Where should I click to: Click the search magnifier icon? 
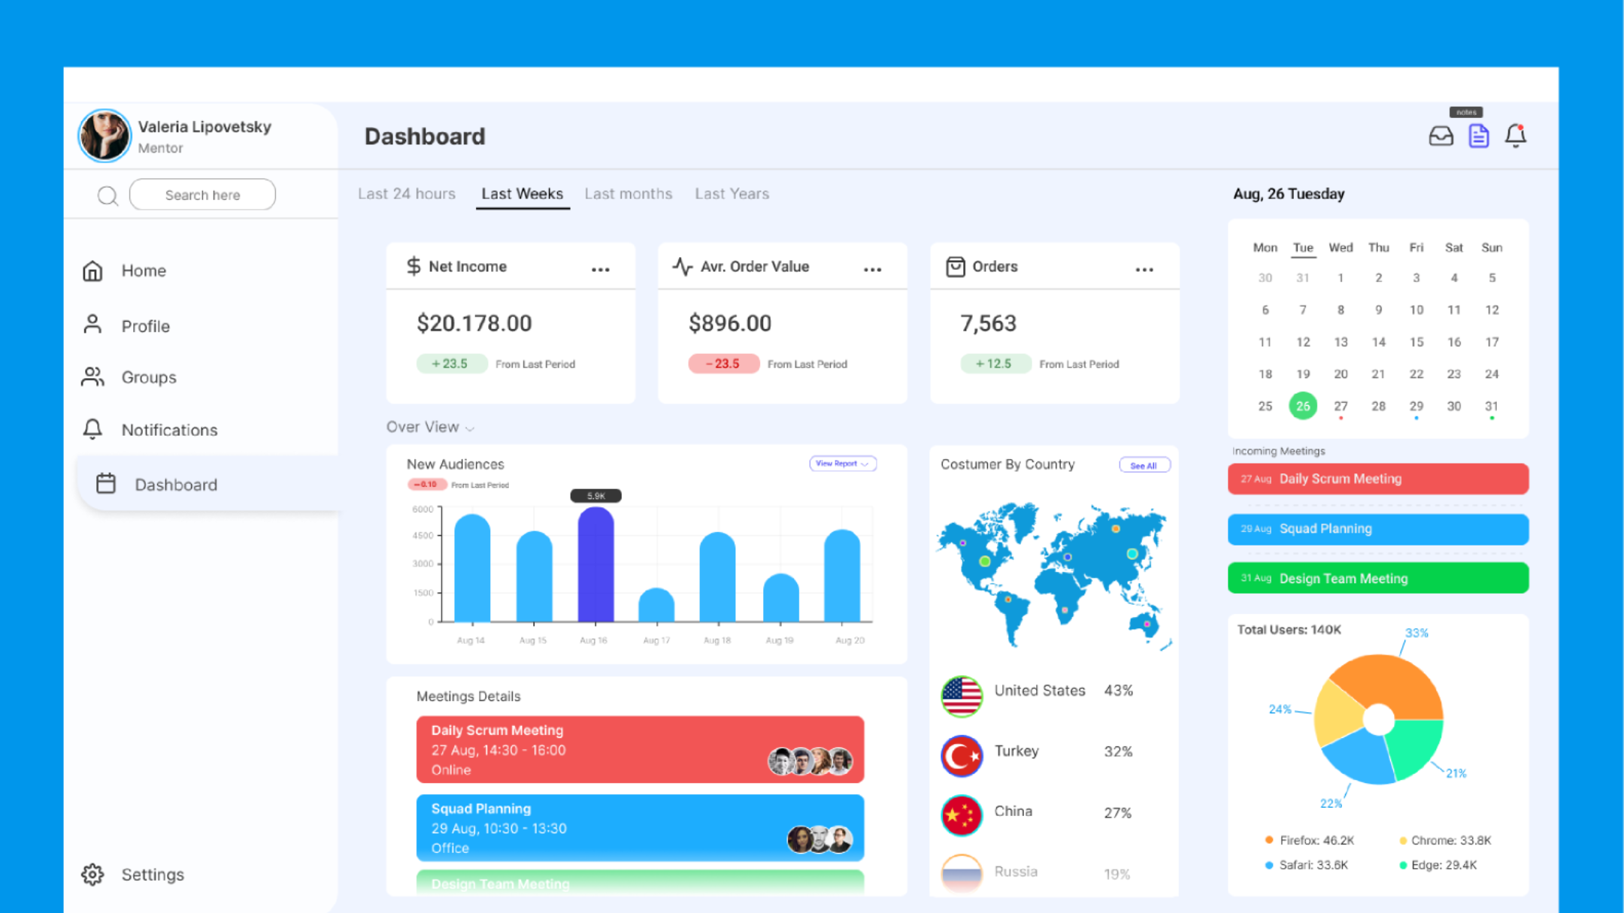[x=108, y=195]
